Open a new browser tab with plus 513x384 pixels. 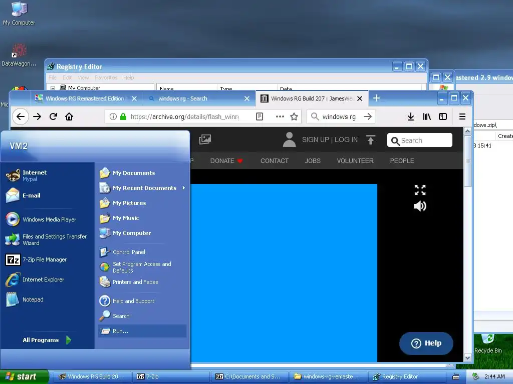click(377, 98)
